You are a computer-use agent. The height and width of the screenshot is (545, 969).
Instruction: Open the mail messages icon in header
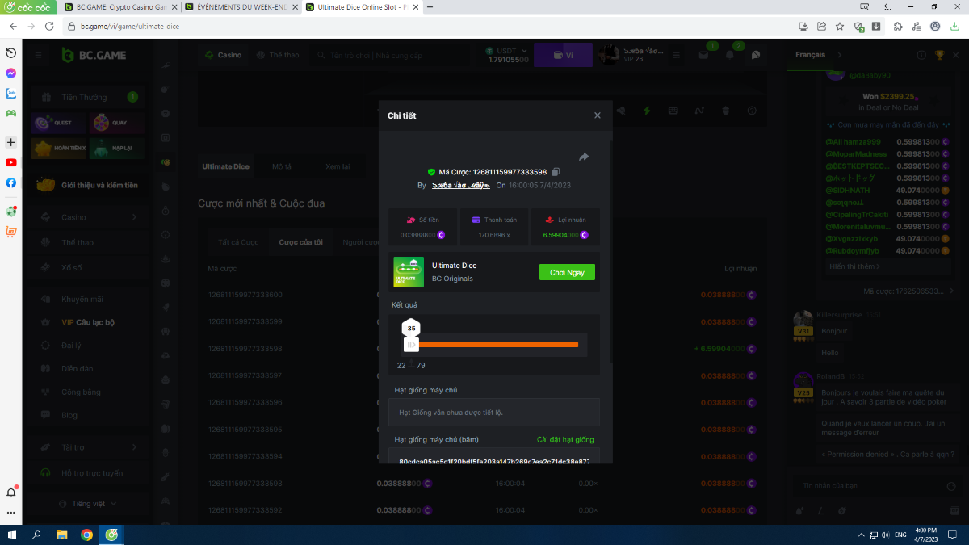703,55
